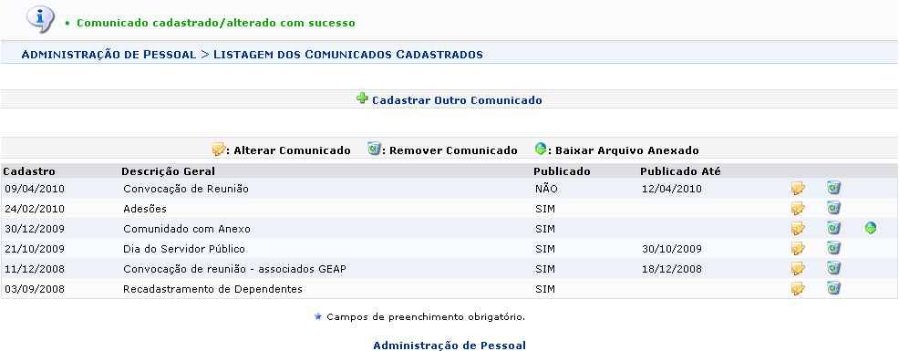Go to Administração de Pessoal bottom link
This screenshot has width=899, height=351.
point(449,346)
